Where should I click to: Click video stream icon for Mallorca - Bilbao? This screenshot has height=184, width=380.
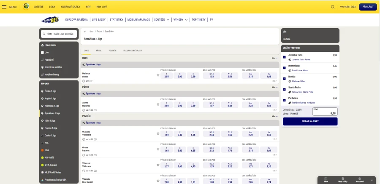tap(92, 81)
